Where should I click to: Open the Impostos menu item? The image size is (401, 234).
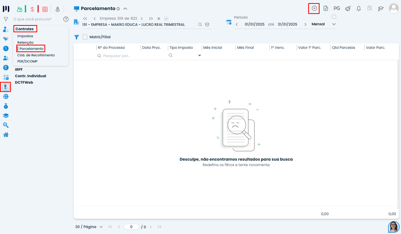point(25,36)
